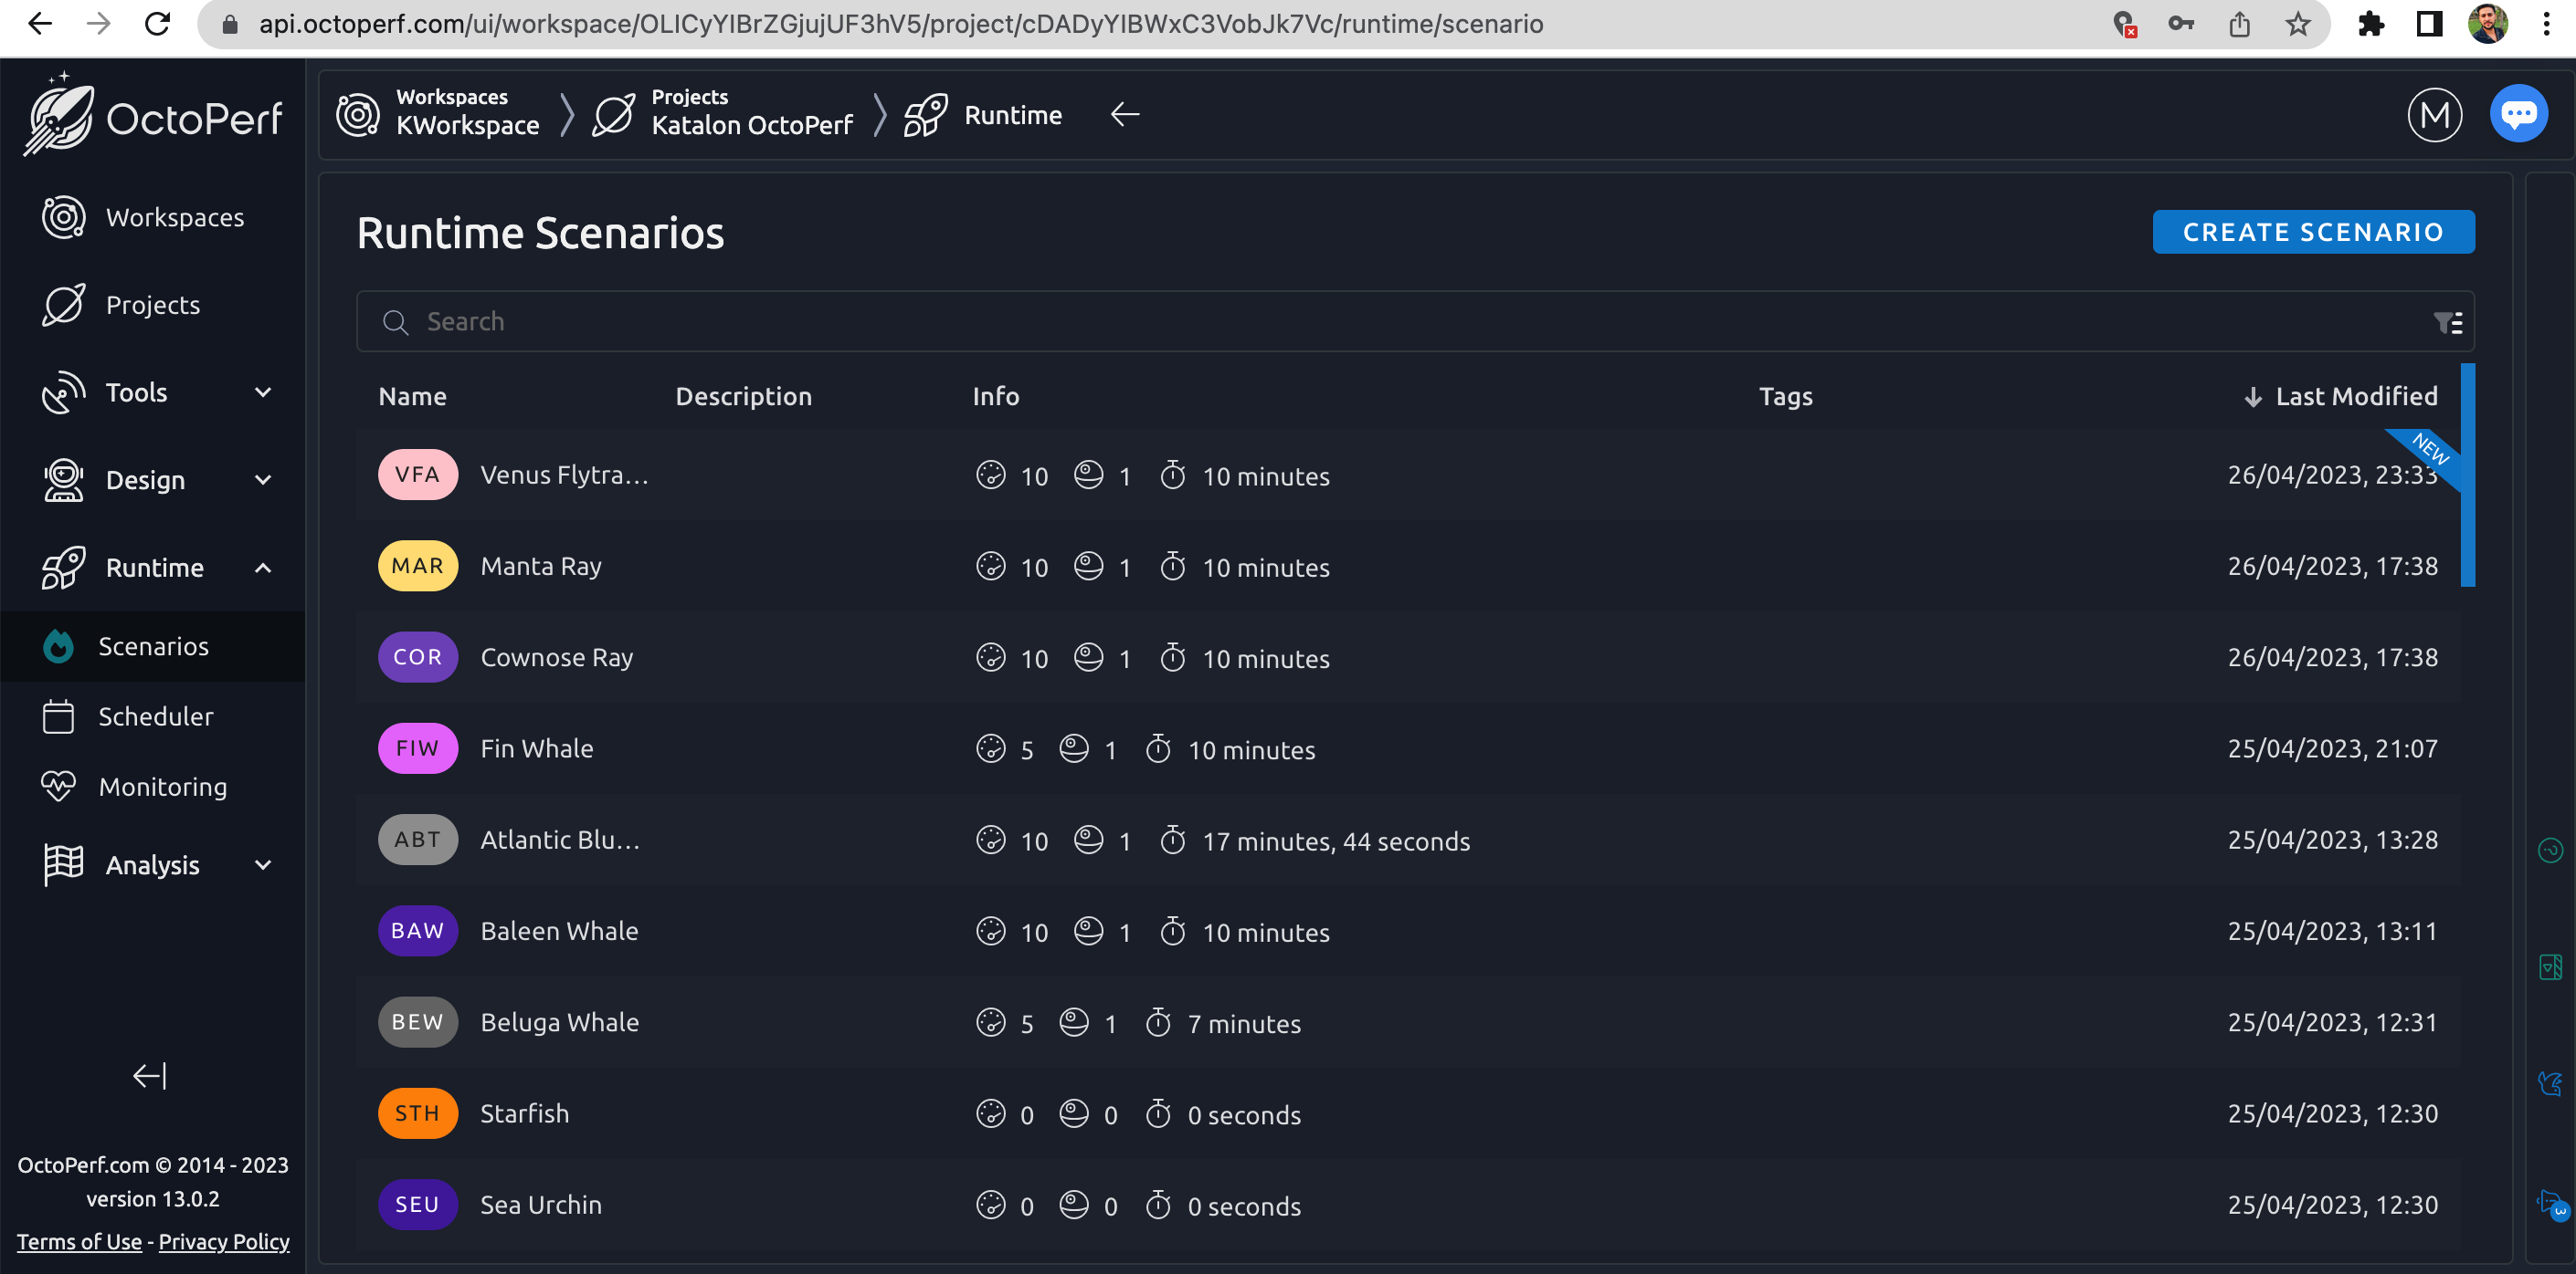2576x1274 pixels.
Task: Bookmark this page with the star icon
Action: click(x=2297, y=24)
